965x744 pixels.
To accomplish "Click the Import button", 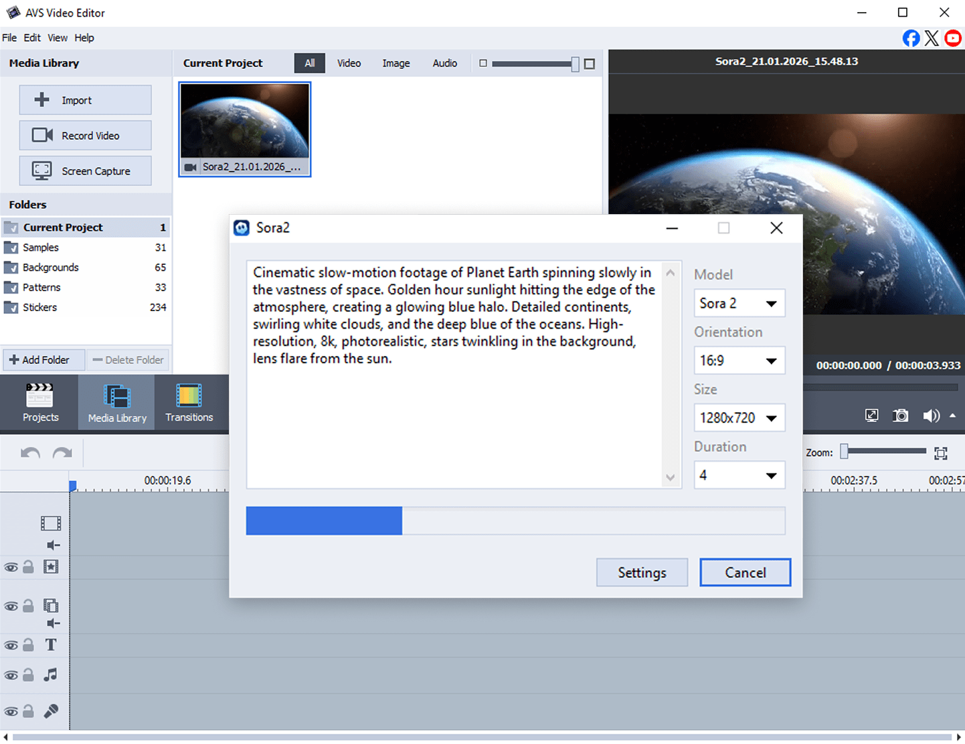I will coord(85,100).
